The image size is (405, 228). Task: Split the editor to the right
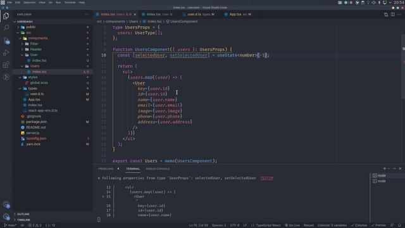[392, 15]
